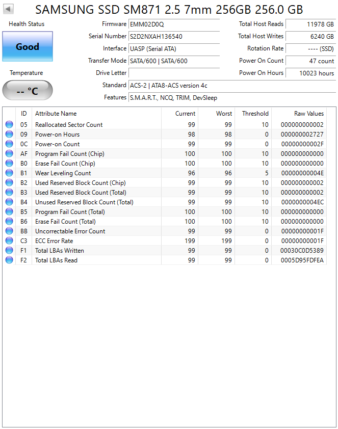Click the Transfer Mode field SATA/600
Viewport: 338px width, 429px height.
[x=174, y=61]
